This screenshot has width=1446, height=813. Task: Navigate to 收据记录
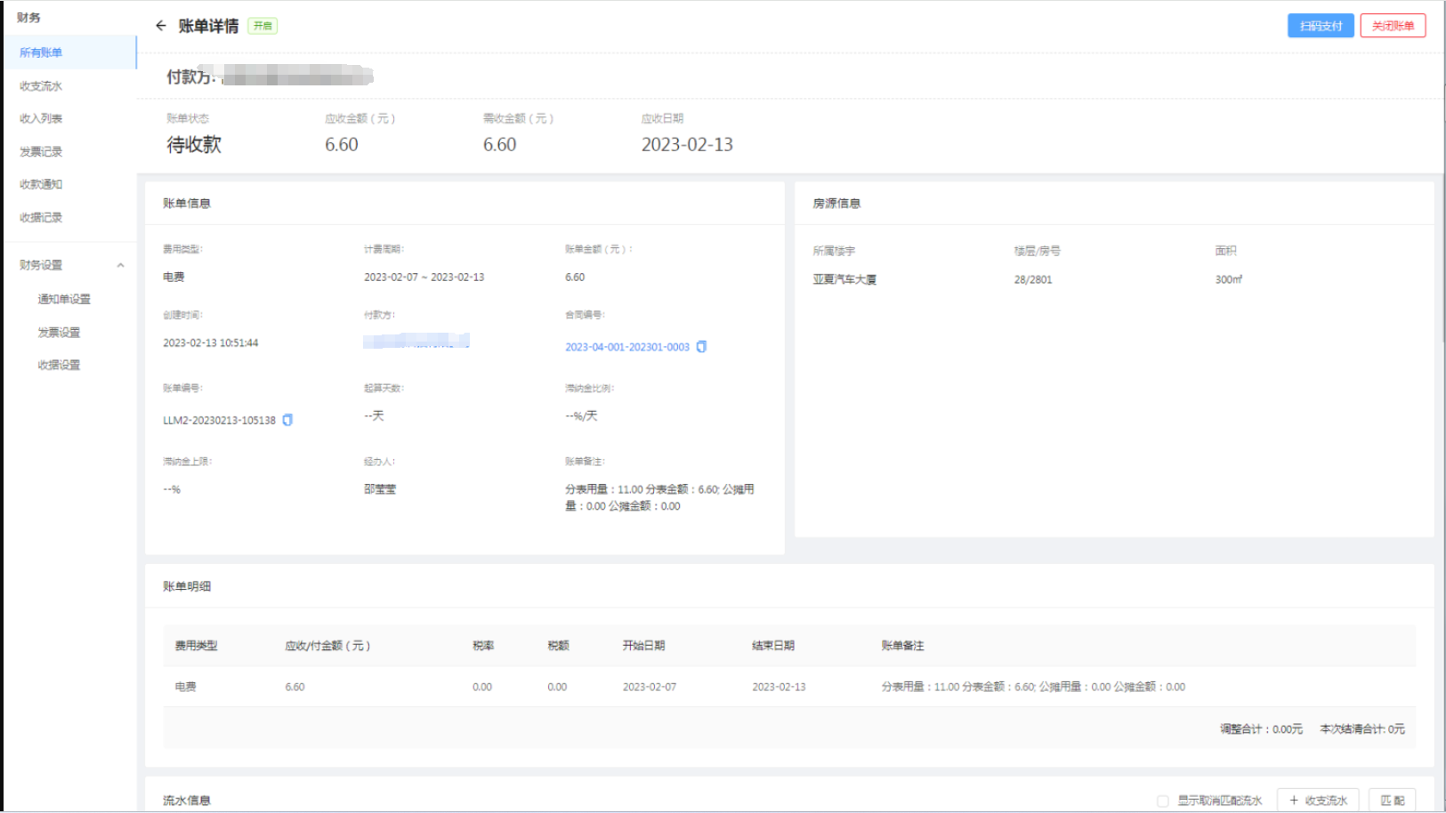click(x=41, y=218)
